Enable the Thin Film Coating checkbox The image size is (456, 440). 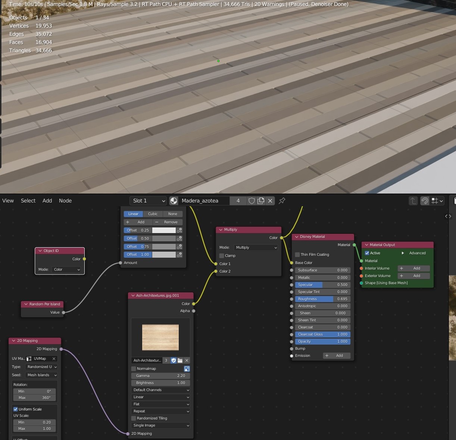[297, 255]
